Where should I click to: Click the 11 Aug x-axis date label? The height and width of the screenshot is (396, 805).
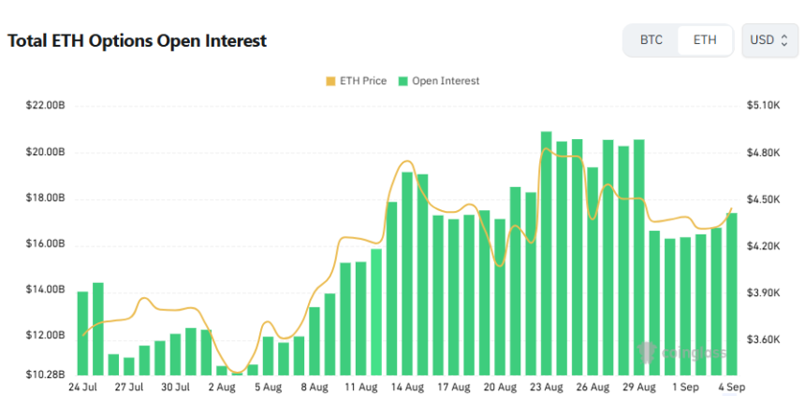(360, 386)
